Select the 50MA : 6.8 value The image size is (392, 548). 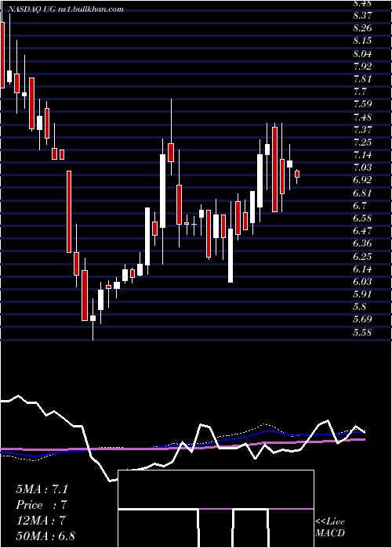[x=45, y=536]
